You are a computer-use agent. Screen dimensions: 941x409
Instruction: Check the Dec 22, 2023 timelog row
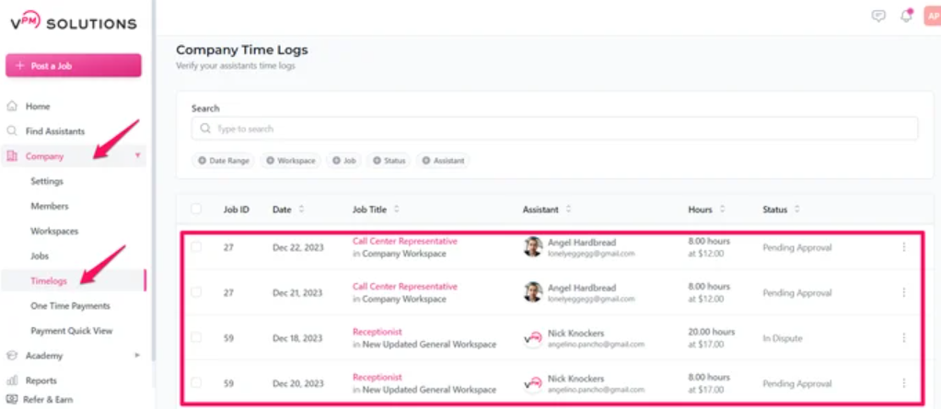click(196, 246)
